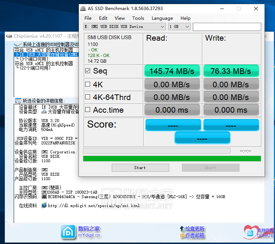Click the SMI(慧荣) controller vendor text
Image resolution: width=275 pixels, height=244 pixels.
51,188
